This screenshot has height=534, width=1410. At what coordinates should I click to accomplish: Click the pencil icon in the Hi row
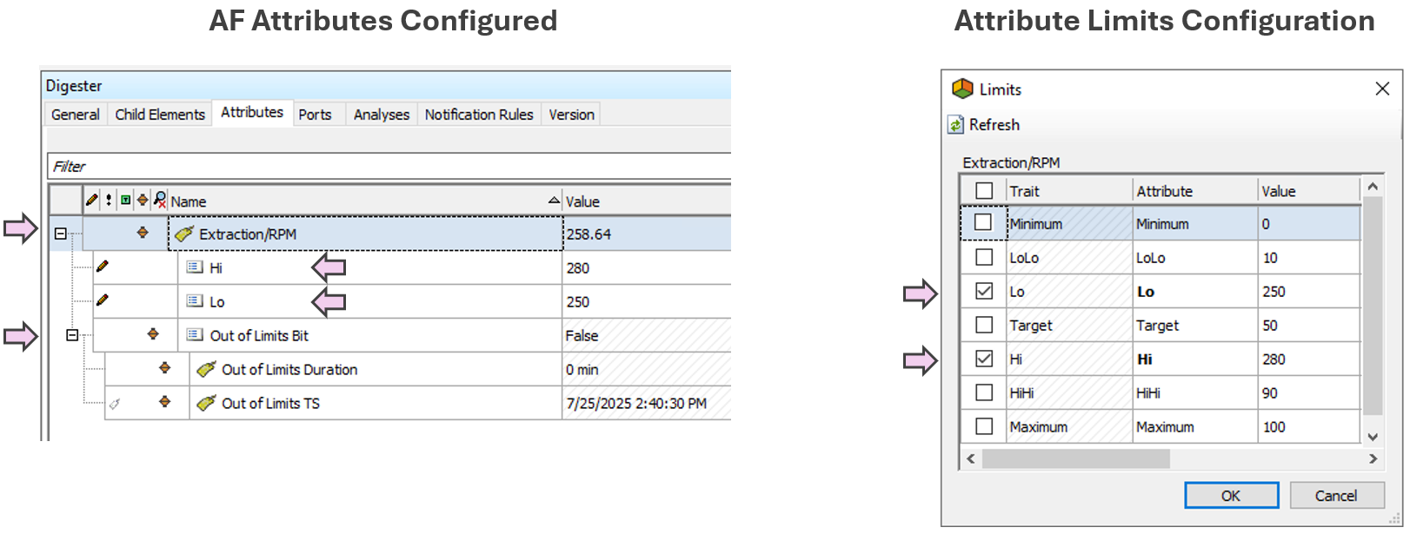103,267
